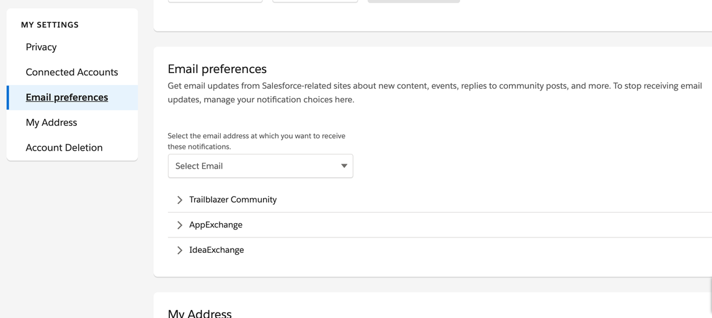Click the Select Email dropdown arrow
This screenshot has height=318, width=712.
pos(344,166)
